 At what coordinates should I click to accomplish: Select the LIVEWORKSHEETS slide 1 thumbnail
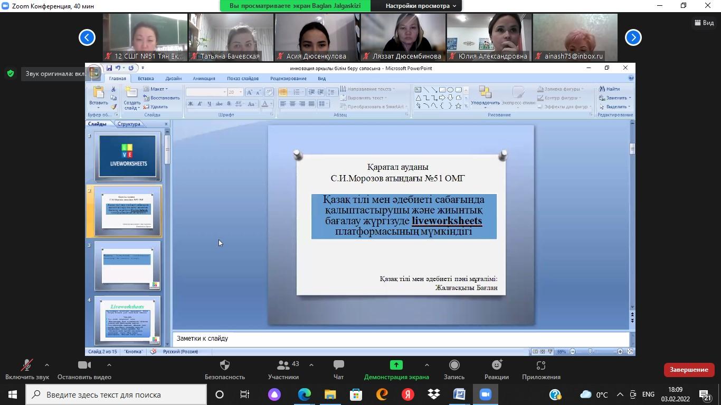(128, 156)
